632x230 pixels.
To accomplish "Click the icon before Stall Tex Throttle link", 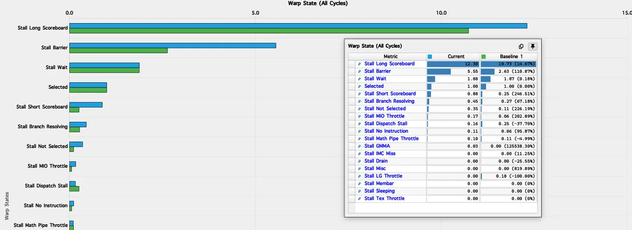I will [x=360, y=198].
